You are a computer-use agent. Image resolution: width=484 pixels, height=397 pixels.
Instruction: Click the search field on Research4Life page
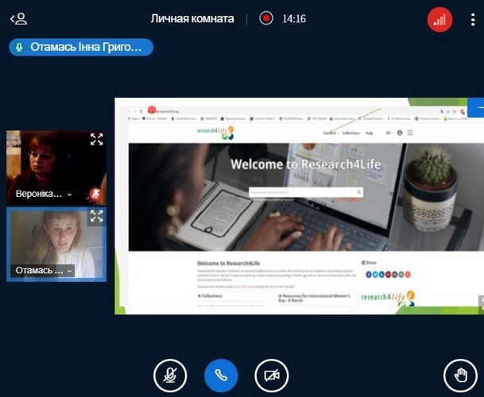click(x=302, y=192)
